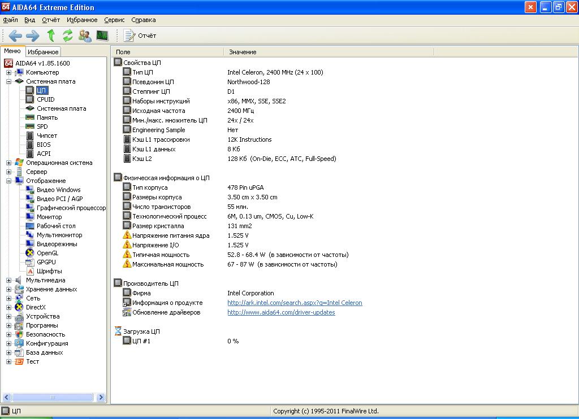Go back with the blue left arrow
This screenshot has width=579, height=419.
15,36
